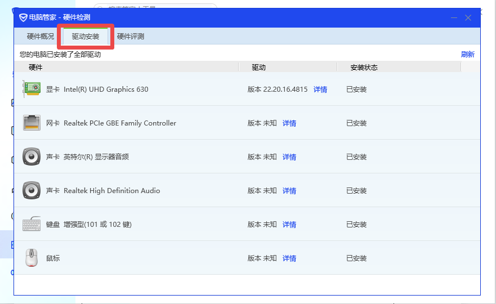The height and width of the screenshot is (304, 496).
Task: Open 详情 in the 鼠标 row
Action: pos(289,258)
